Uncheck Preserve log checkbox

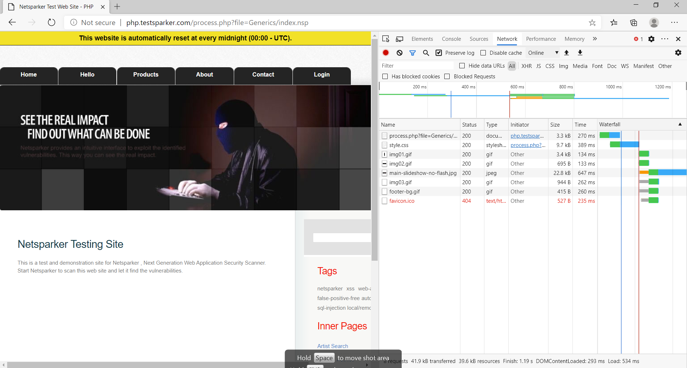click(439, 53)
